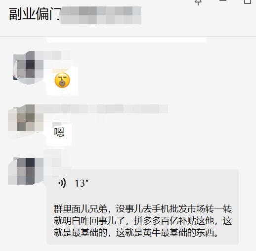Maximize the chat window
This screenshot has height=251, width=256.
point(248,1)
